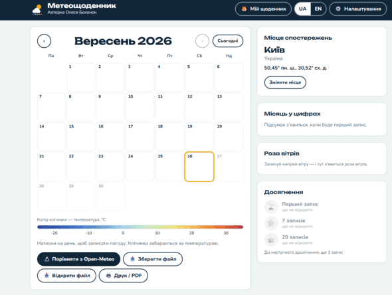Go to previous month with left arrow
The width and height of the screenshot is (392, 295).
pos(44,41)
